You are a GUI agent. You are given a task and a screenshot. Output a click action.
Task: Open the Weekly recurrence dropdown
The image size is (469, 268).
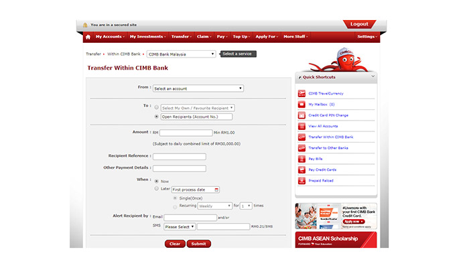214,206
